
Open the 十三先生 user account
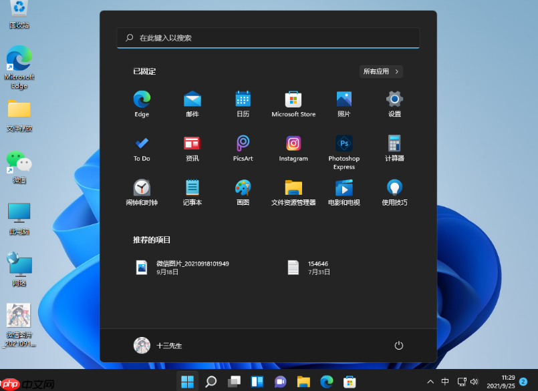[x=158, y=346]
